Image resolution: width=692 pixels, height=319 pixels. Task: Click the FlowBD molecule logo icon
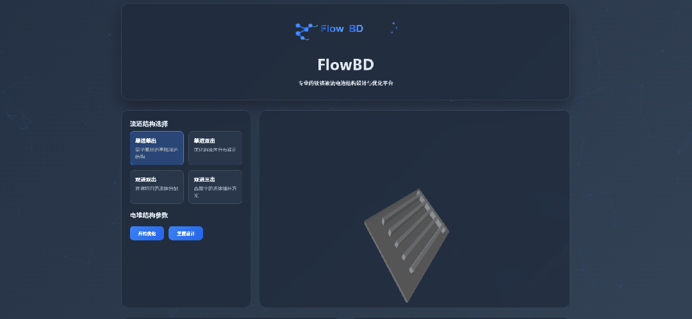click(x=305, y=31)
